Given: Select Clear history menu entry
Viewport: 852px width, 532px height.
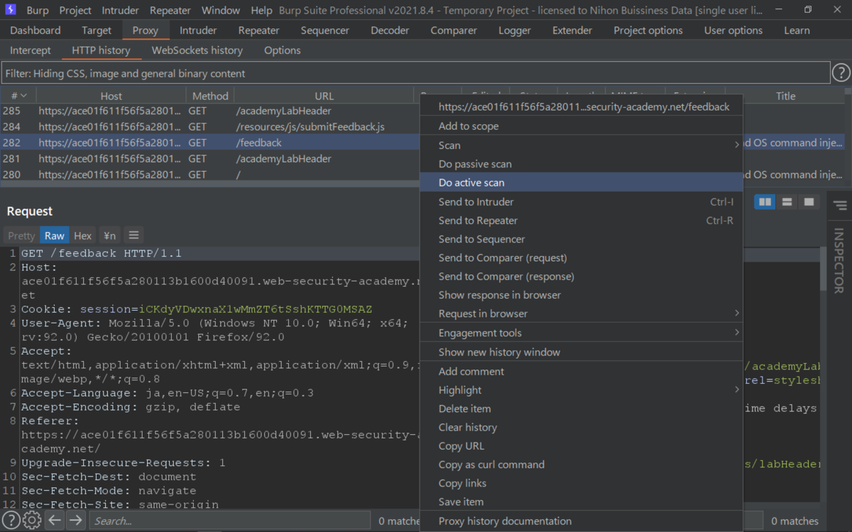Looking at the screenshot, I should click(x=581, y=427).
